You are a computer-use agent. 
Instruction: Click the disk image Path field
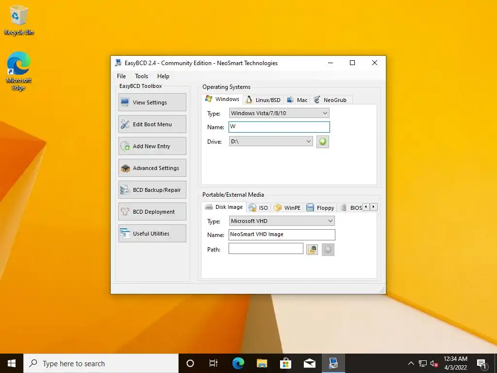(265, 249)
